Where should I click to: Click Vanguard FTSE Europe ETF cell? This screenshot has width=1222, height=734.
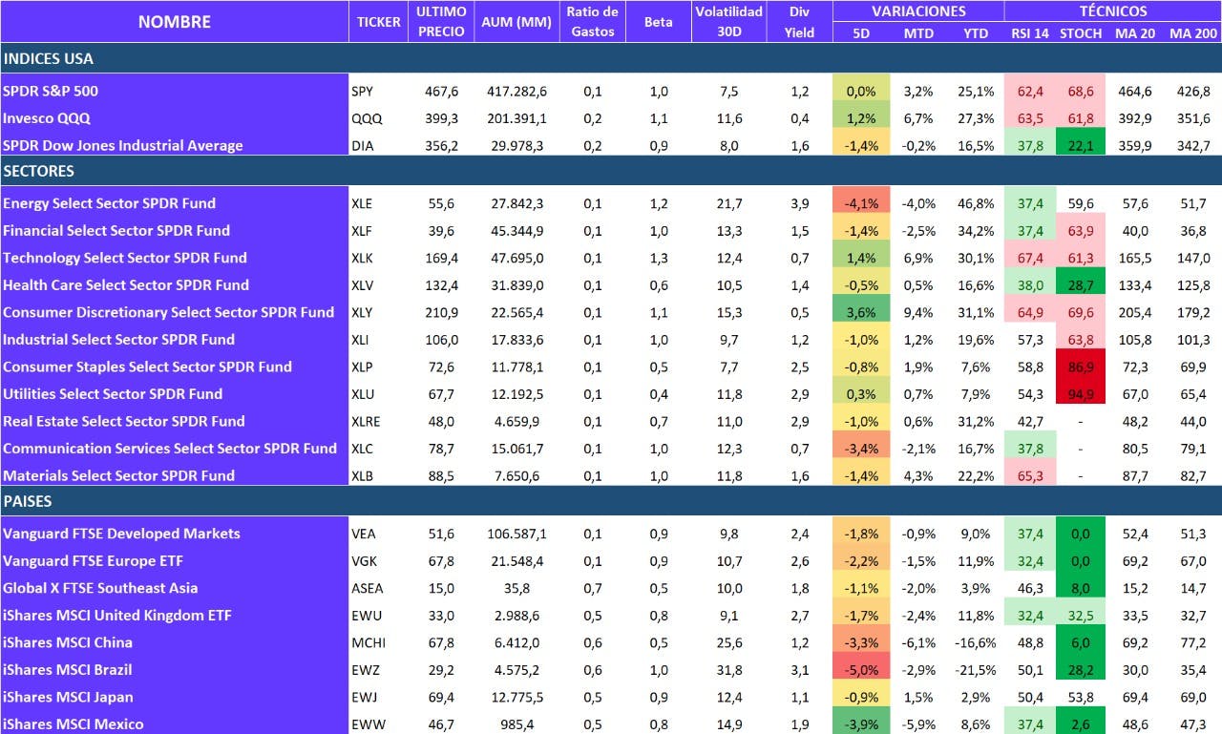pos(175,560)
